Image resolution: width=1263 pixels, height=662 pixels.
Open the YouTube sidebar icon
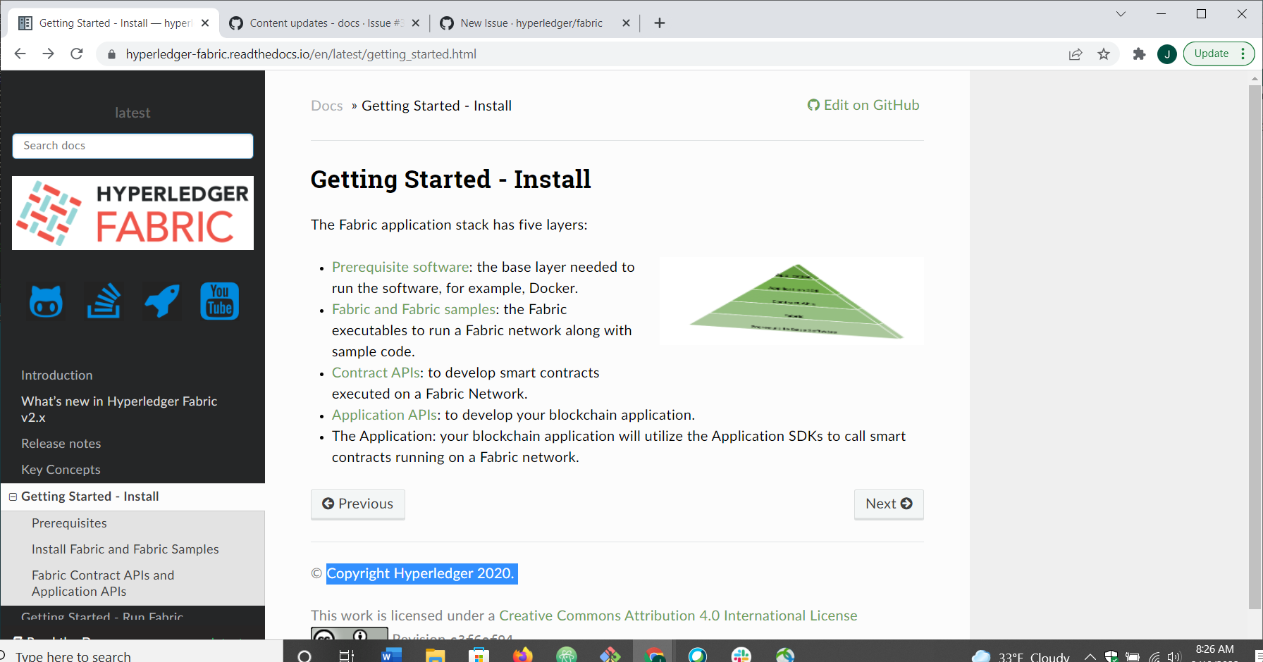click(219, 301)
